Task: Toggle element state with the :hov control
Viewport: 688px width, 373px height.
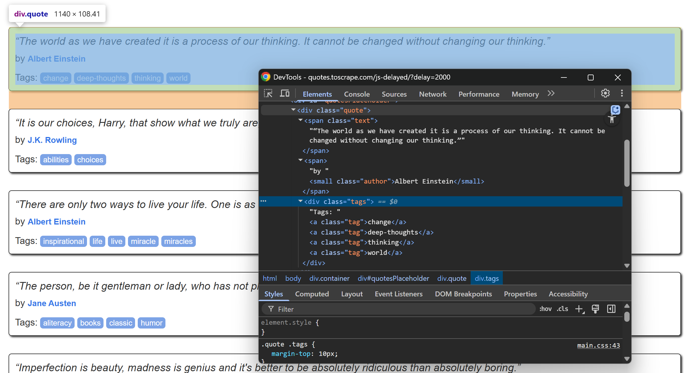Action: point(545,309)
